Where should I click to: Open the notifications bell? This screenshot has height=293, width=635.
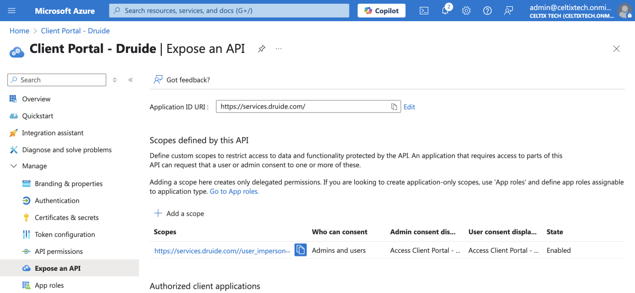coord(445,11)
